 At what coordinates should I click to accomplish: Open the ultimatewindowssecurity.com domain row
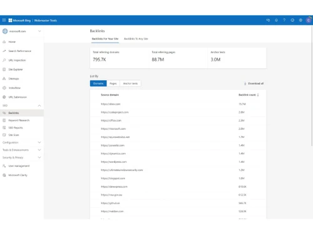(x=178, y=170)
